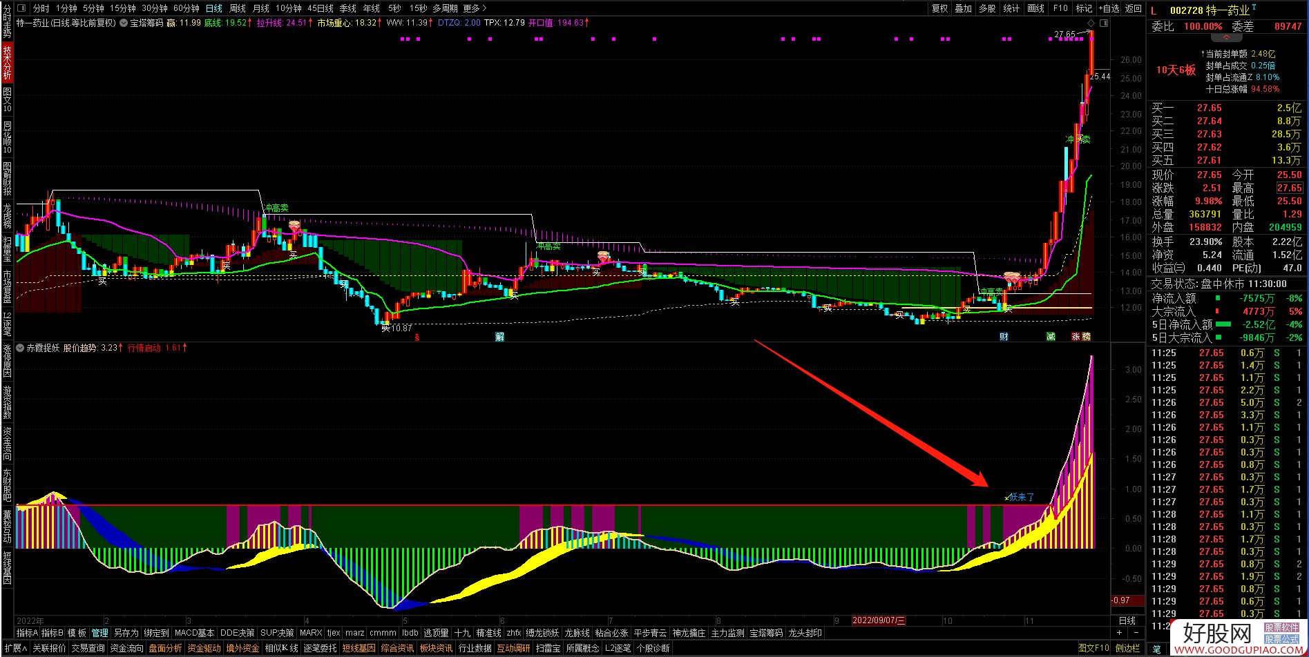Open the 复权 menu
Image resolution: width=1309 pixels, height=657 pixels.
point(940,8)
